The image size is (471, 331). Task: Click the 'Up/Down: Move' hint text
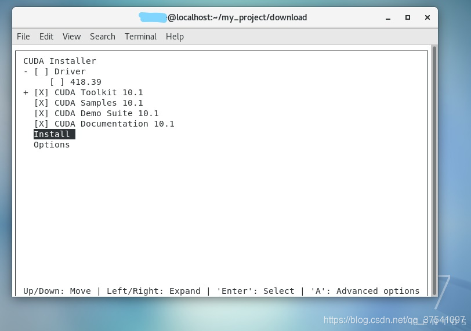(57, 291)
